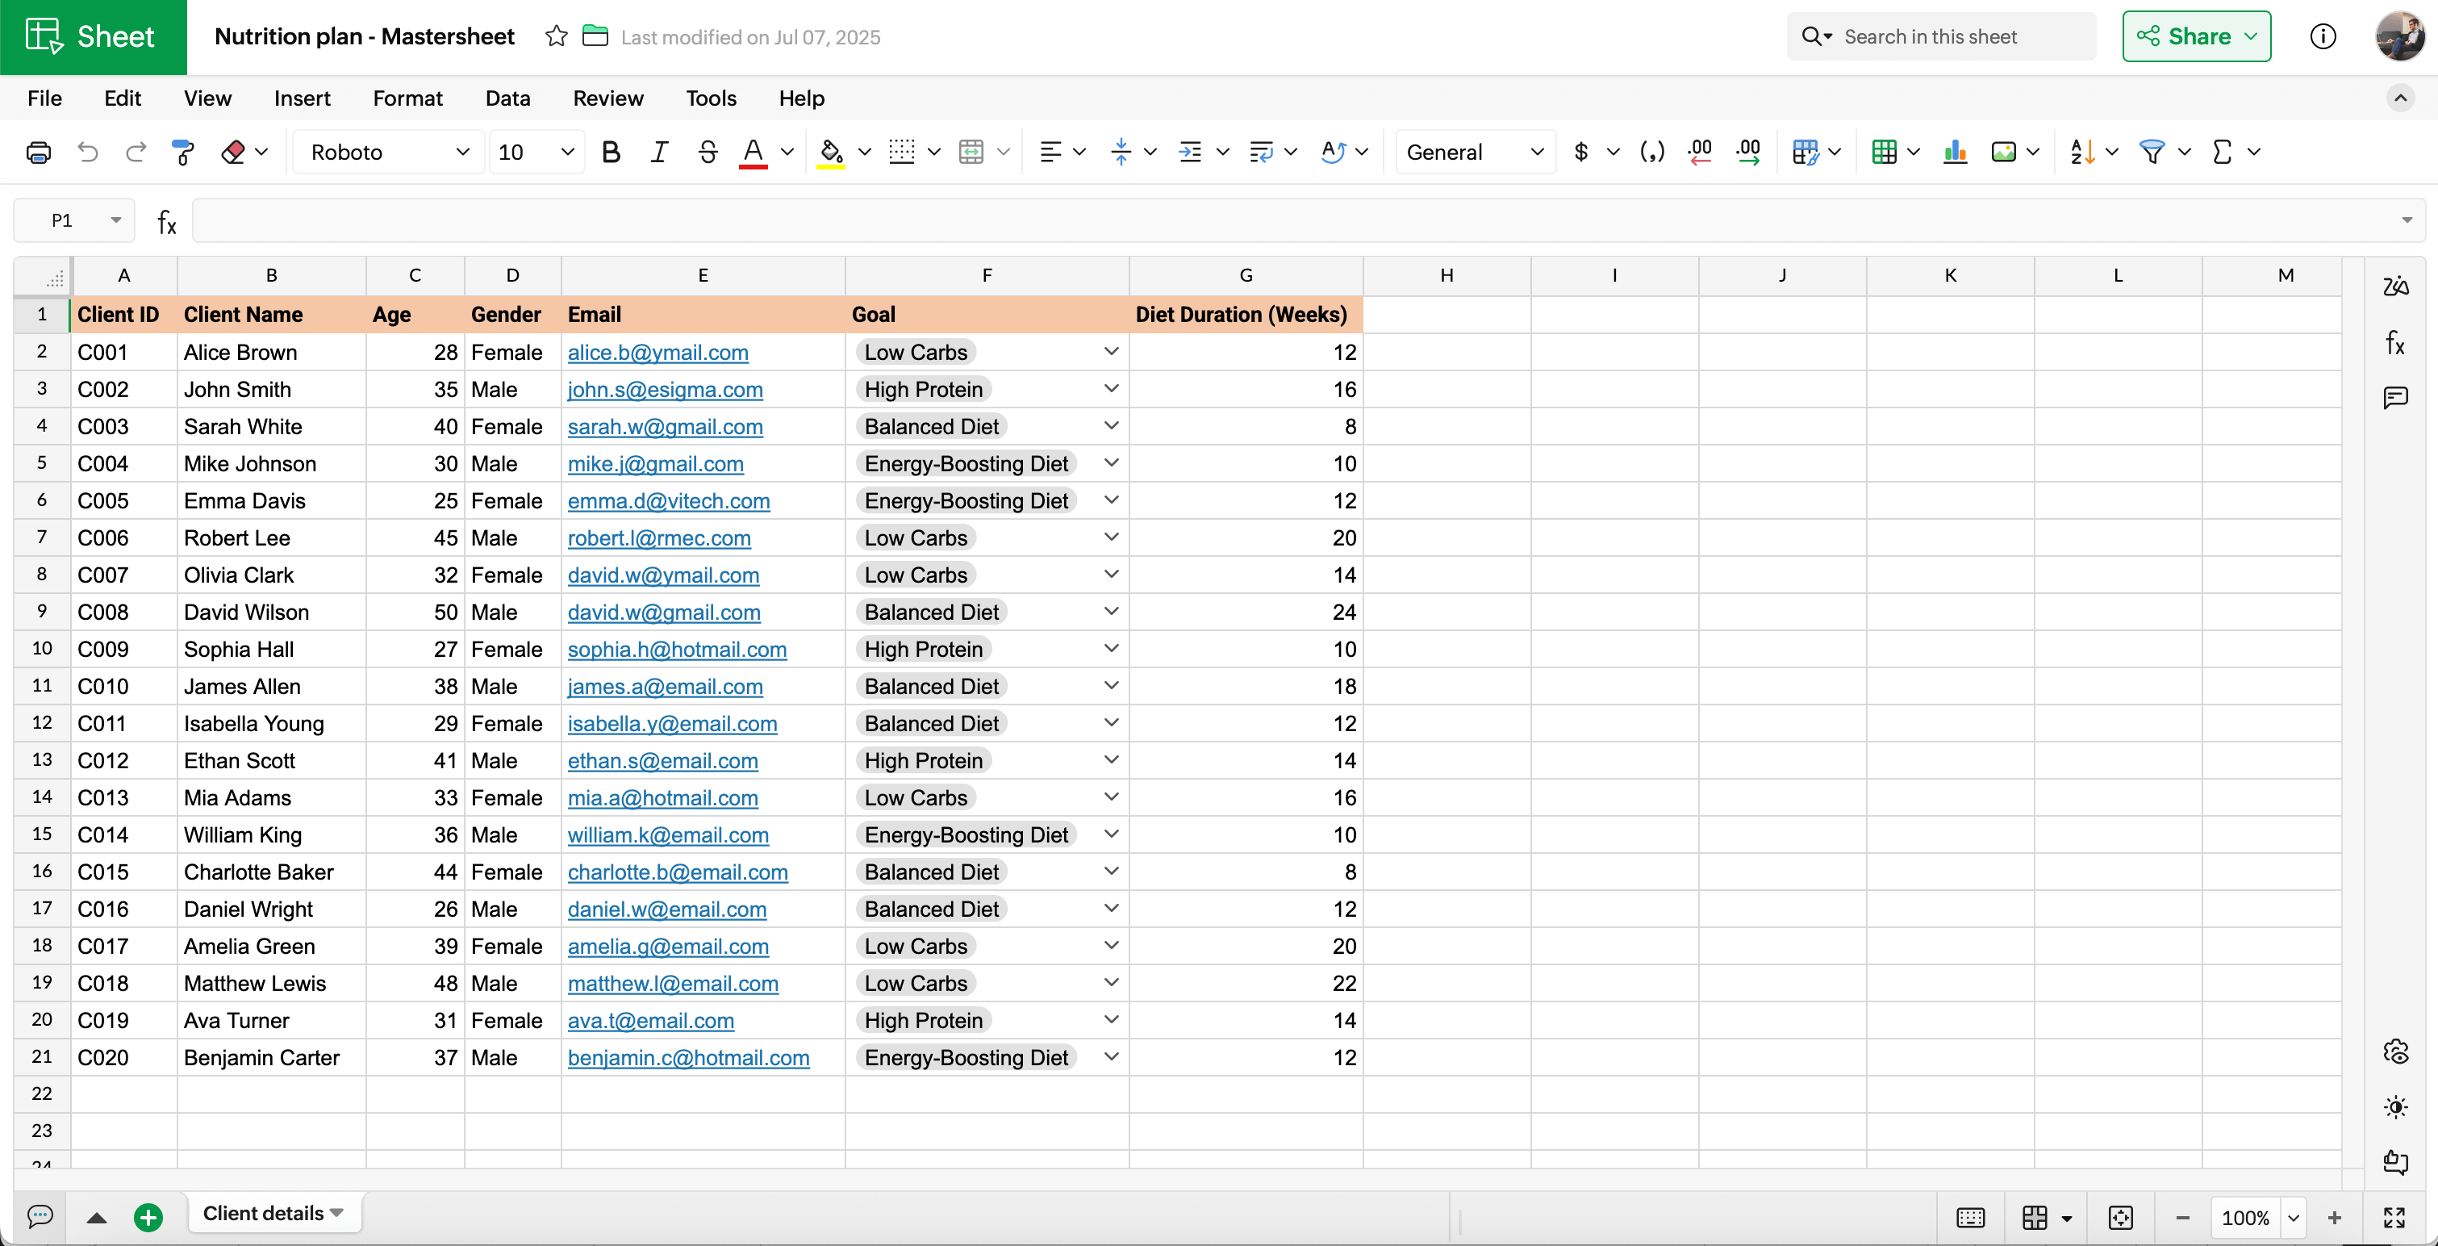
Task: Star this spreadsheet as favorite
Action: (x=557, y=37)
